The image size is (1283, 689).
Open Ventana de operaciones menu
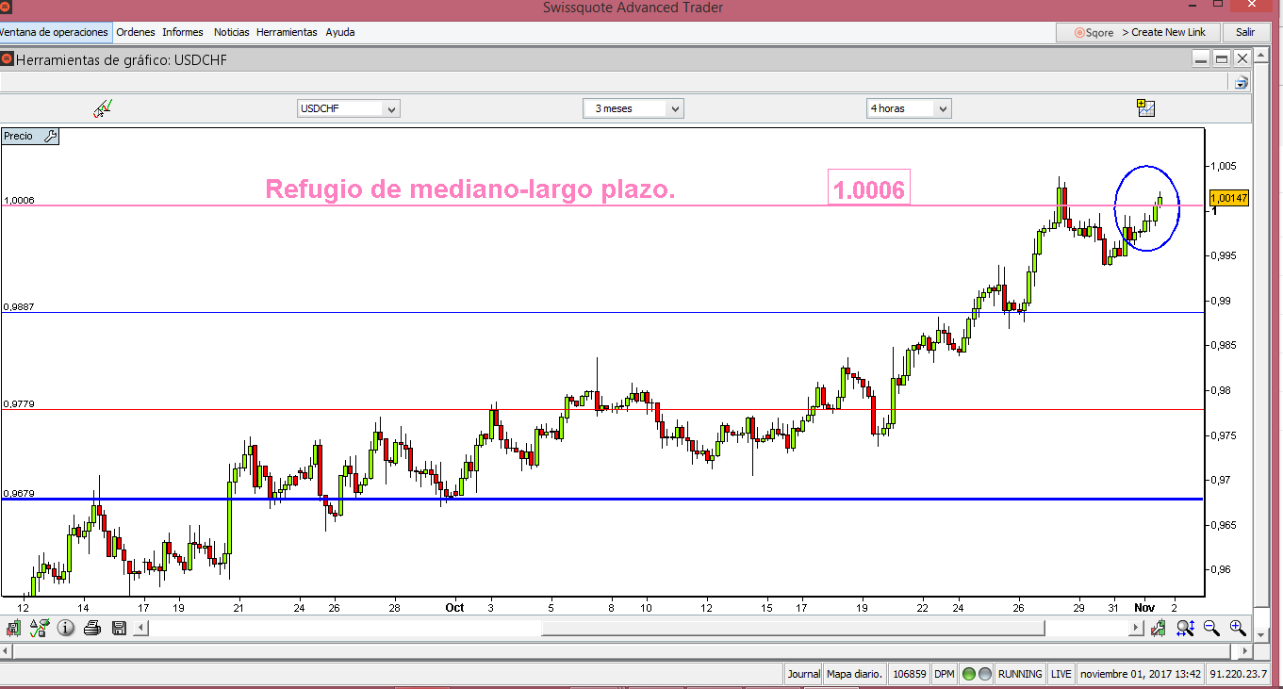(55, 32)
